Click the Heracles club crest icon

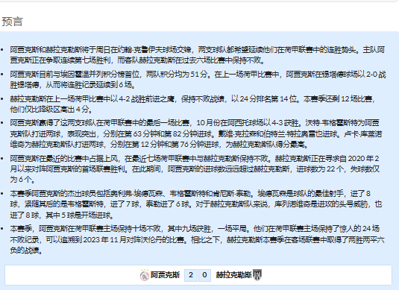coord(257,275)
